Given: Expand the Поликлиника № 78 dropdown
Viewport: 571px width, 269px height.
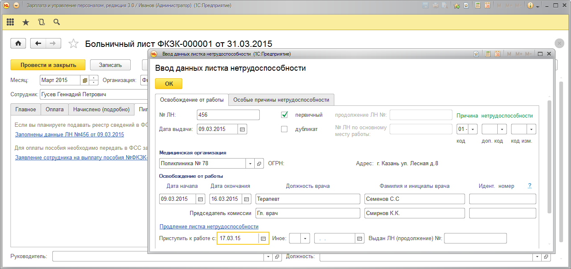Looking at the screenshot, I should point(251,164).
